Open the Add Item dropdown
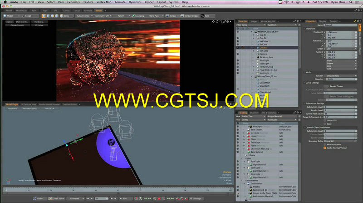The height and width of the screenshot is (203, 363). tap(282, 25)
